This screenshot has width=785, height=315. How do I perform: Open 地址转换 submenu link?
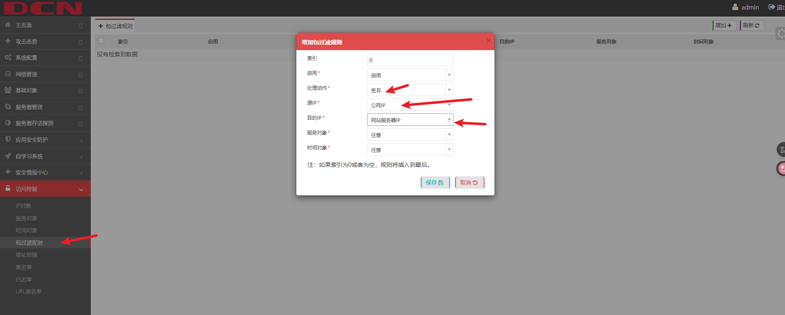pos(27,255)
